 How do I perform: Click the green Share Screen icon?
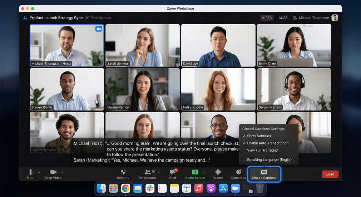[x=195, y=172]
